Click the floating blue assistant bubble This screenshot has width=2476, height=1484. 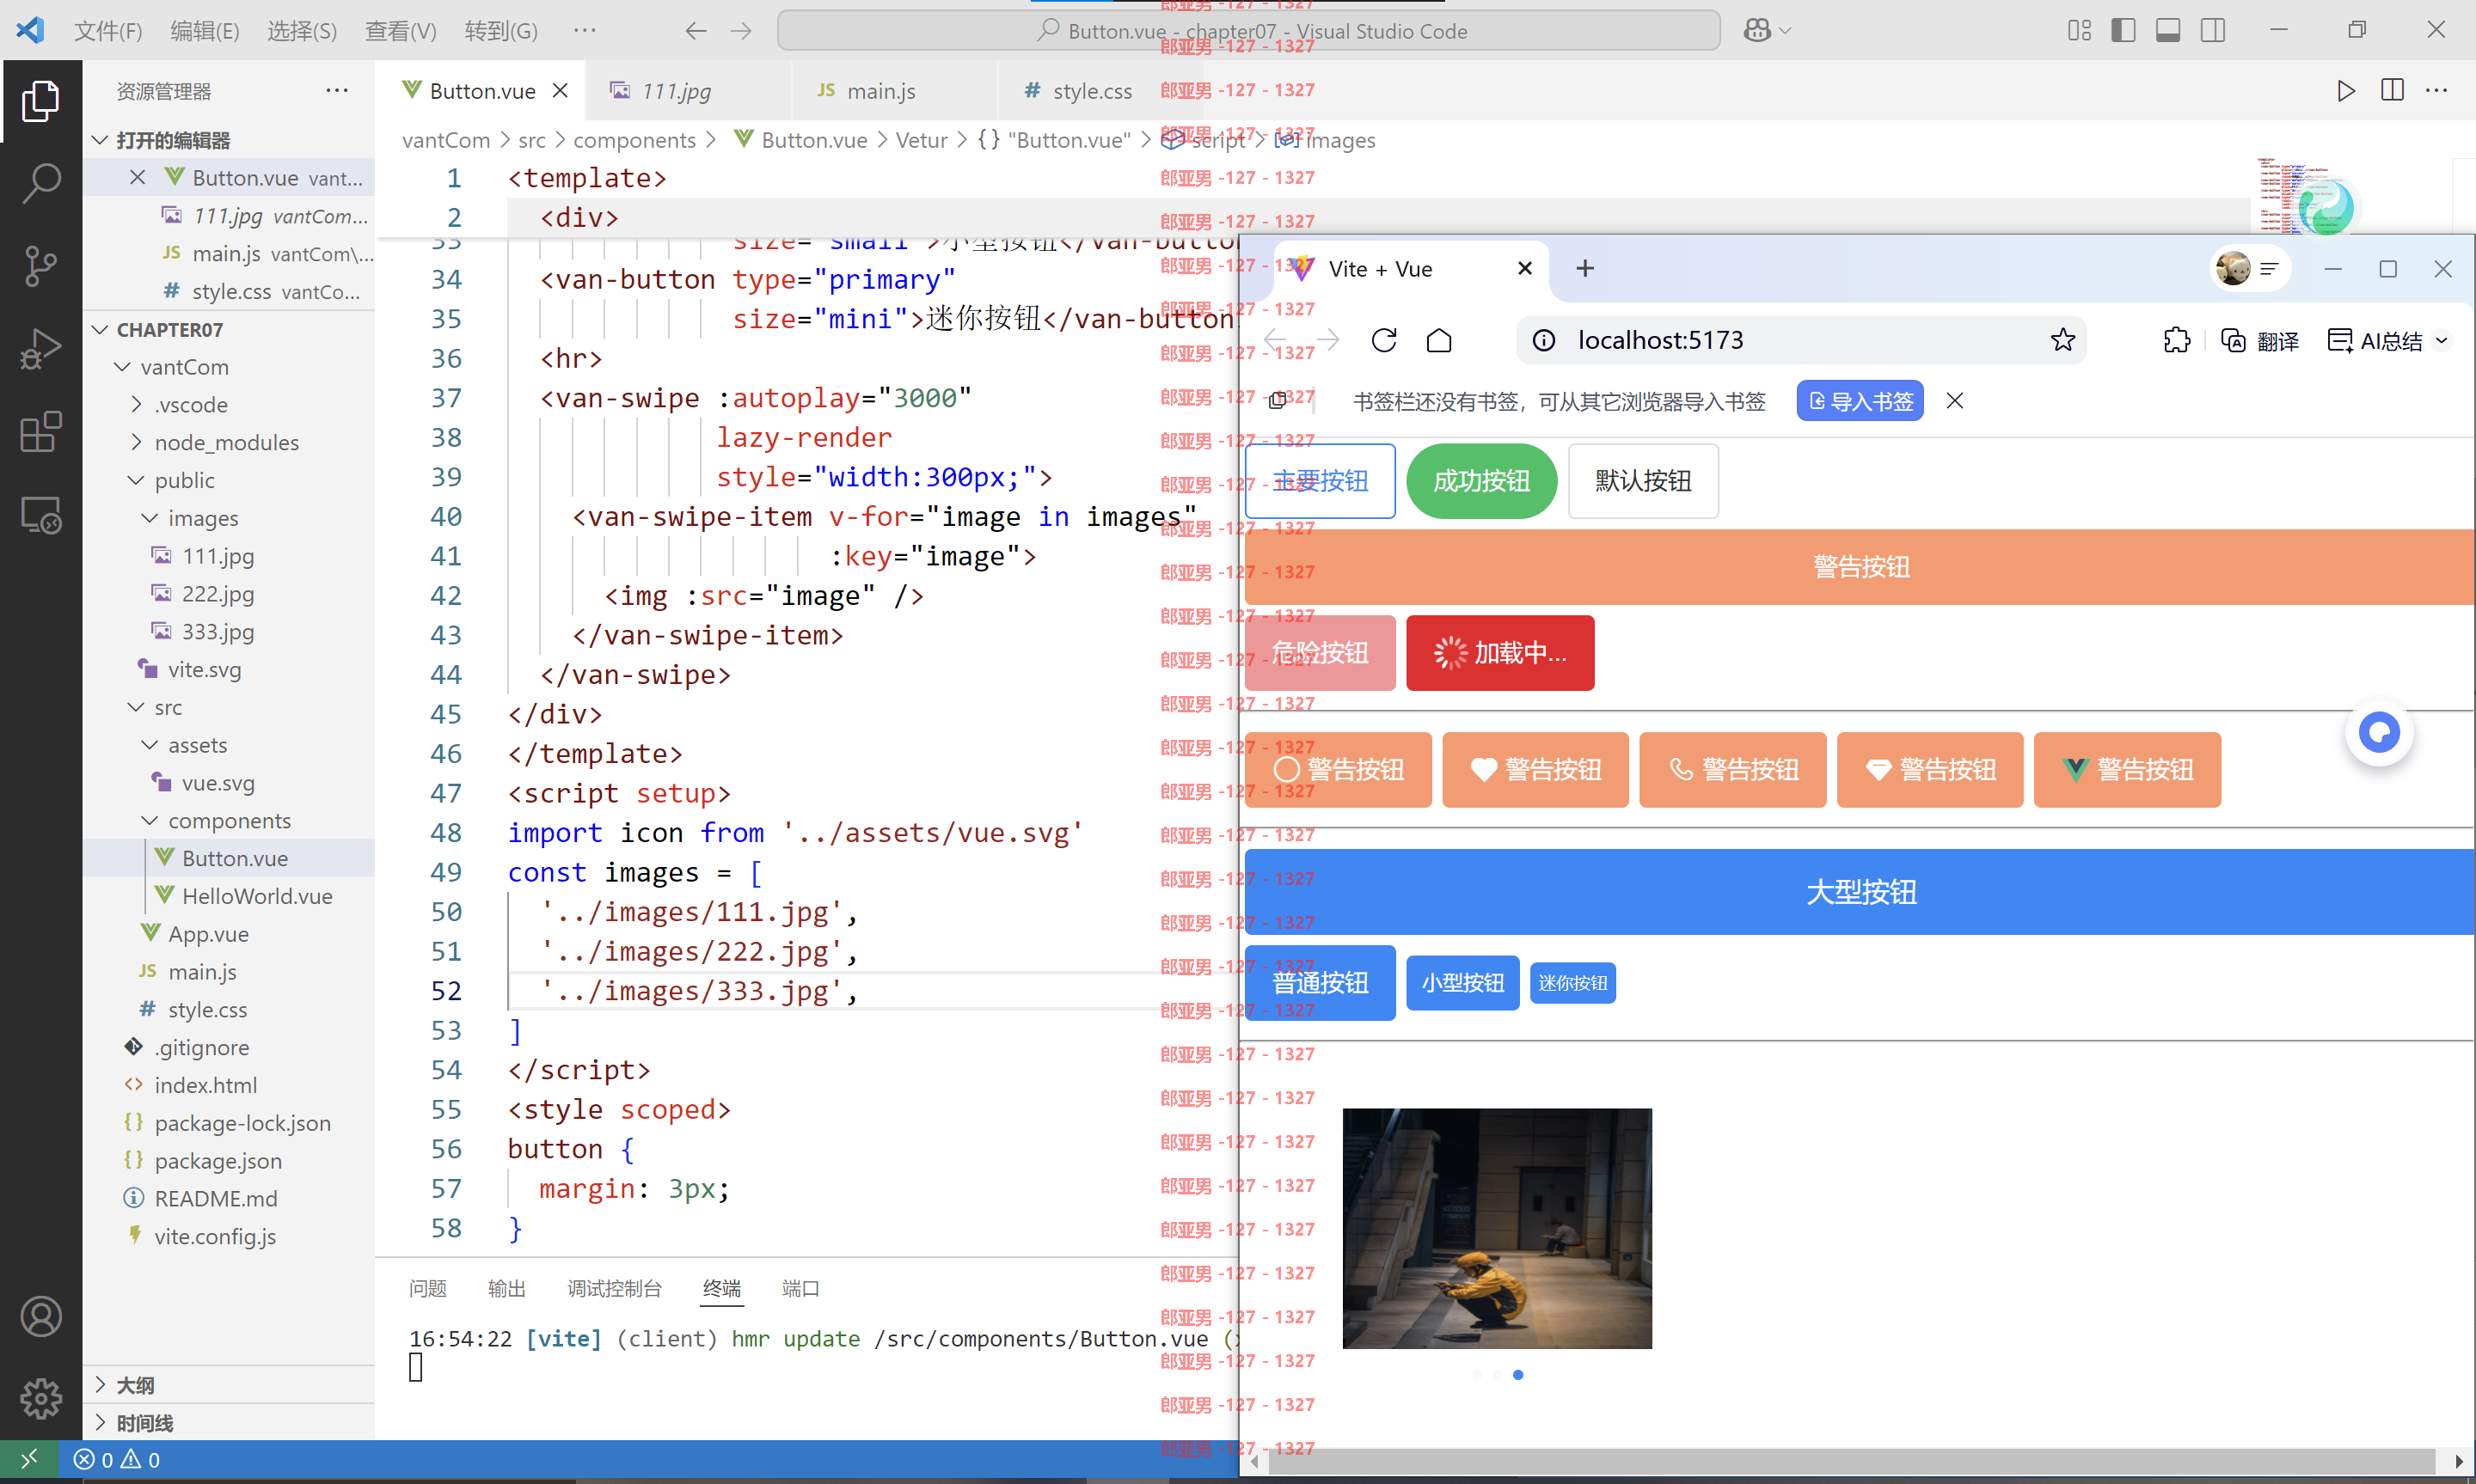2379,733
